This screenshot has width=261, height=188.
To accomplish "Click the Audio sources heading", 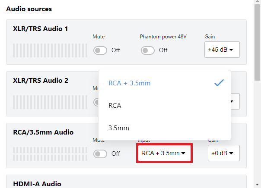I will tap(29, 9).
